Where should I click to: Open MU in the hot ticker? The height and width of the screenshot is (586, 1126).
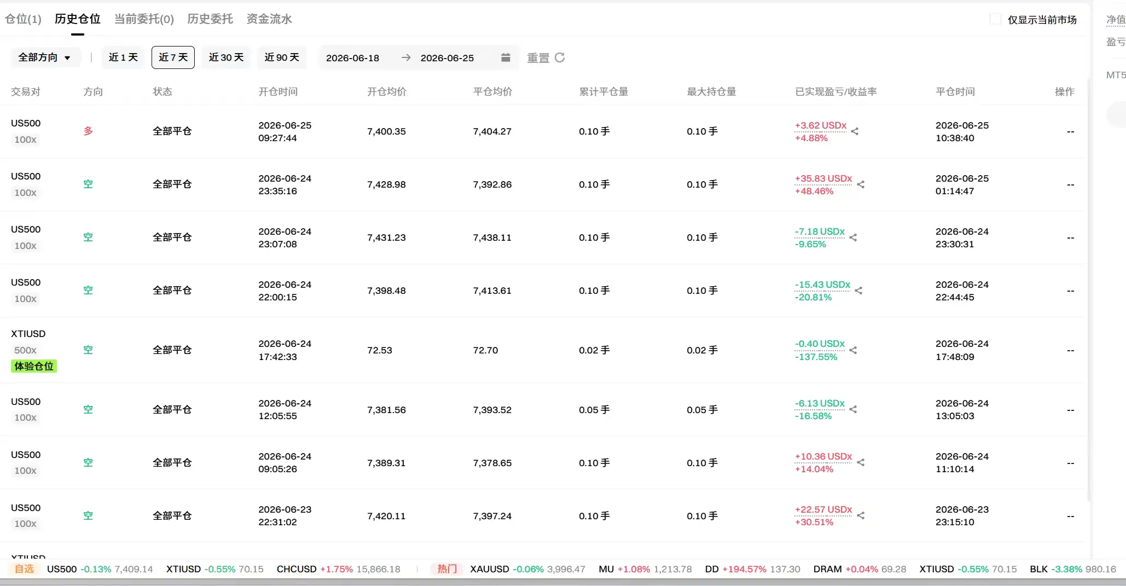tap(646, 569)
